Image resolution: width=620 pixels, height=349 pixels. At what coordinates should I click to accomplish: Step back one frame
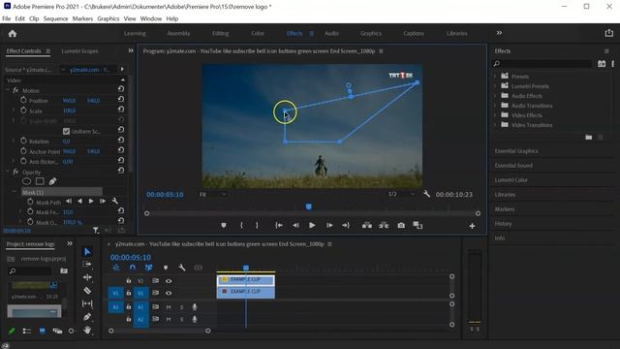point(295,225)
